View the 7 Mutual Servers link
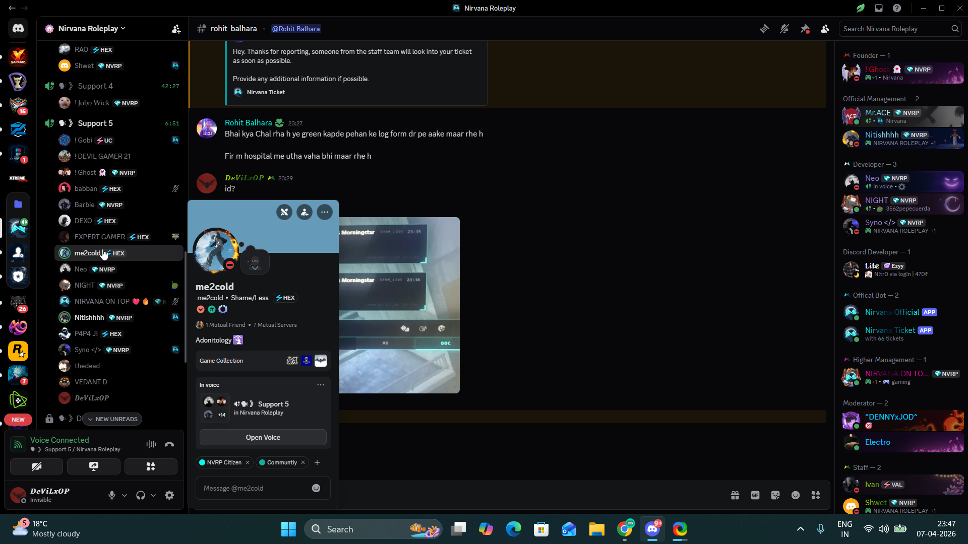The height and width of the screenshot is (544, 968). (x=275, y=325)
